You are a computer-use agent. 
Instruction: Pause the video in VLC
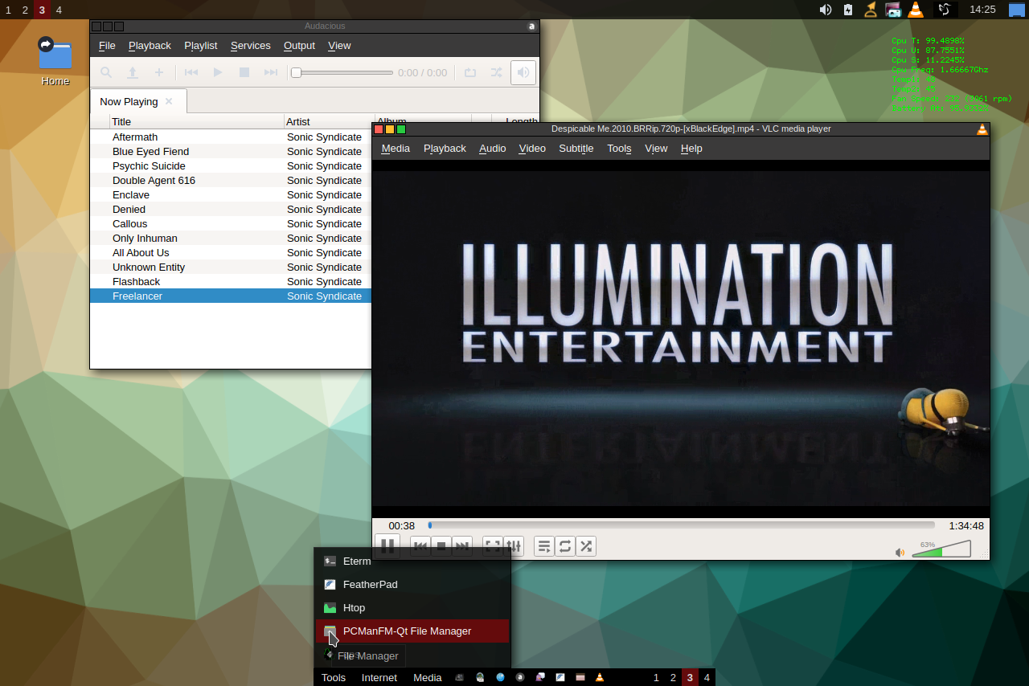[x=387, y=546]
